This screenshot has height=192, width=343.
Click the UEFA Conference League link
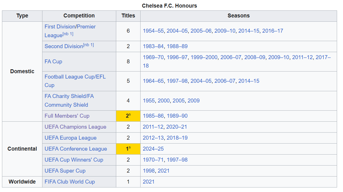(76, 149)
